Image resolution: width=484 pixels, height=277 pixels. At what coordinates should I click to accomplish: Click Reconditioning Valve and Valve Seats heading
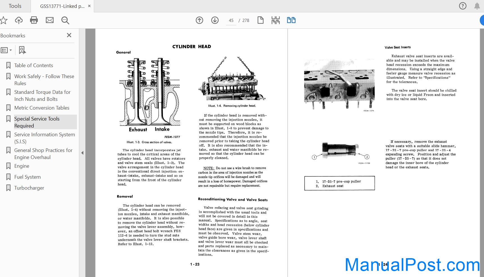(x=233, y=199)
